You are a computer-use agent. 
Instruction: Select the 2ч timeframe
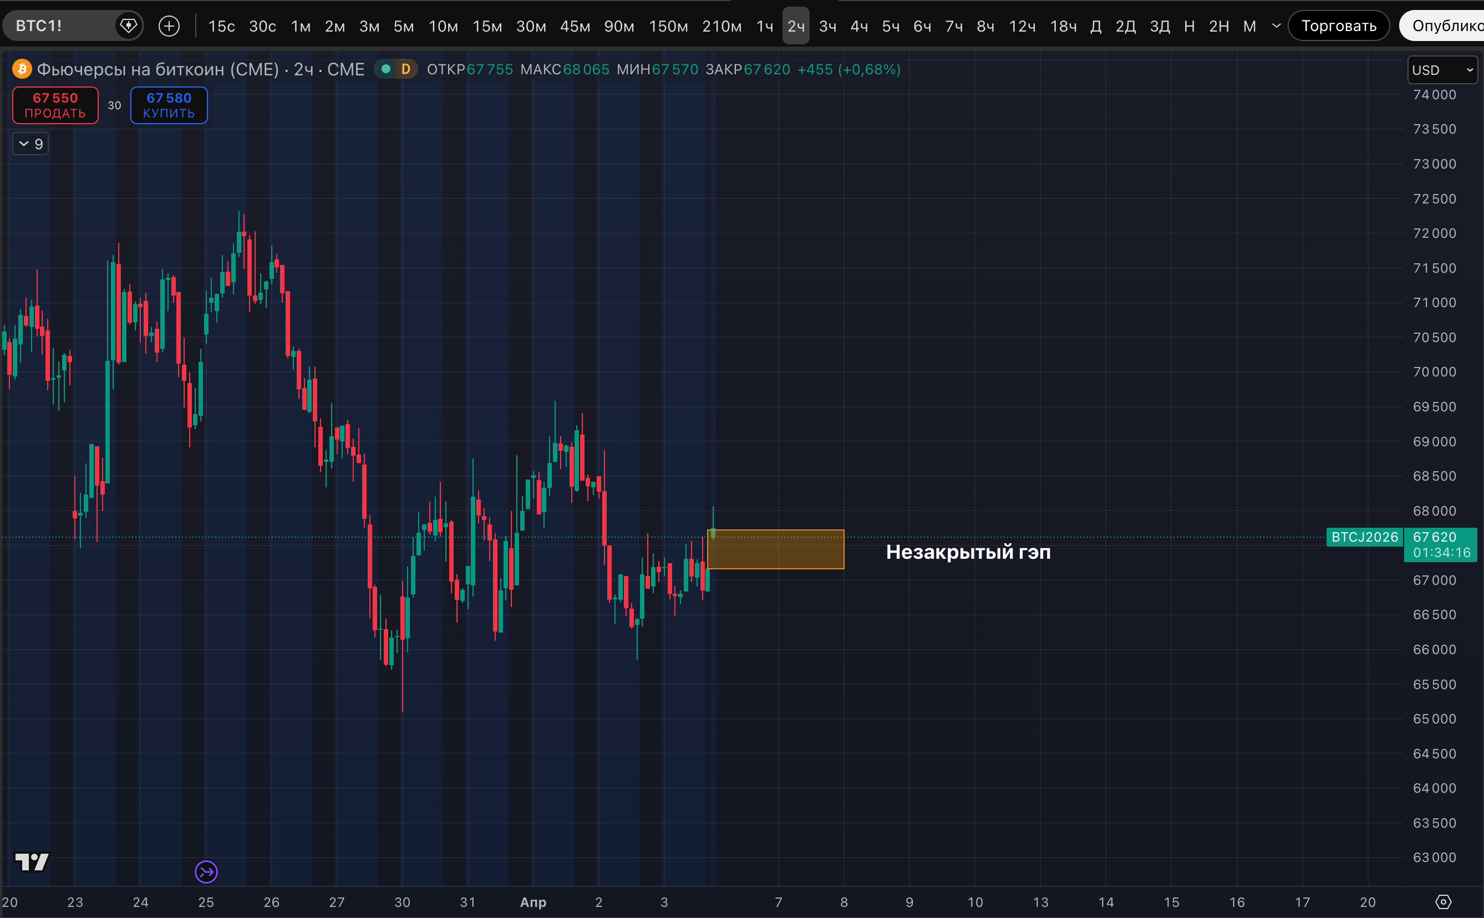click(795, 26)
